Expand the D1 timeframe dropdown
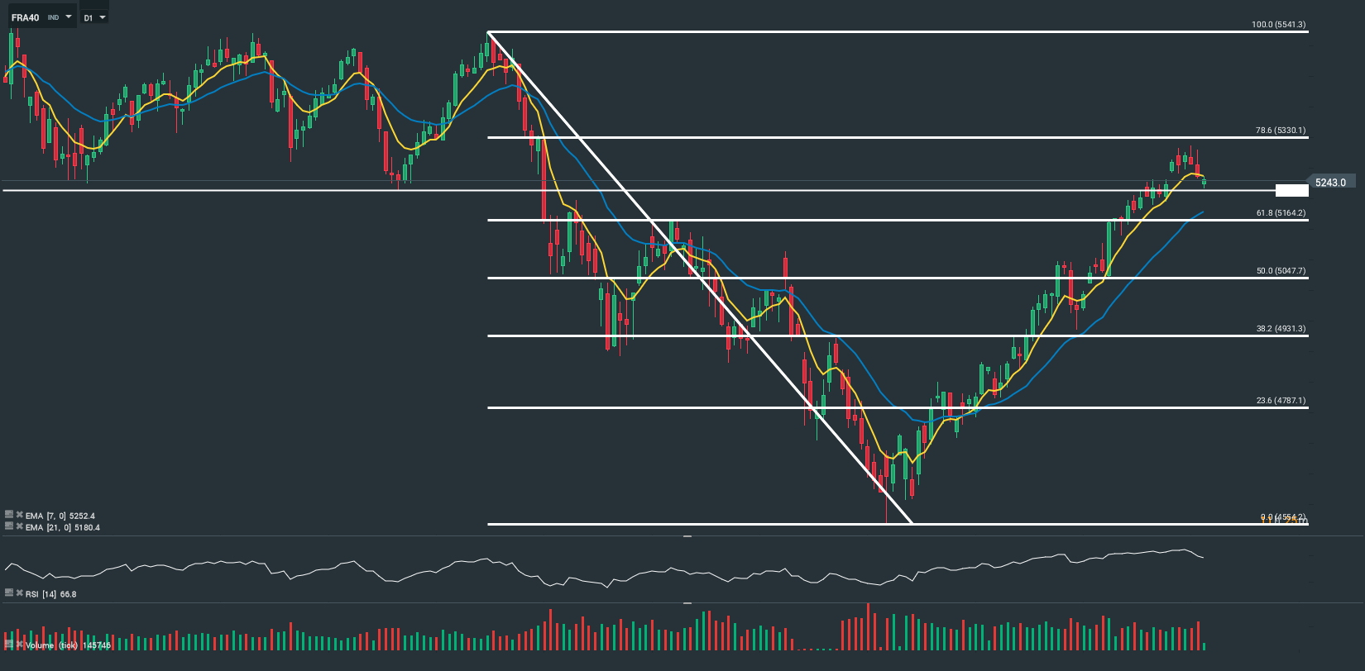1365x671 pixels. [x=102, y=17]
